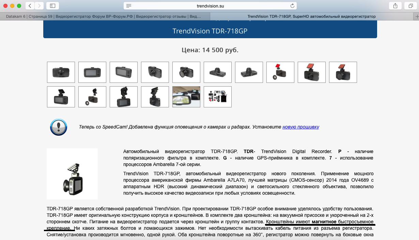Open second thumbnail showing rear screen
419x240 pixels.
pos(92,72)
